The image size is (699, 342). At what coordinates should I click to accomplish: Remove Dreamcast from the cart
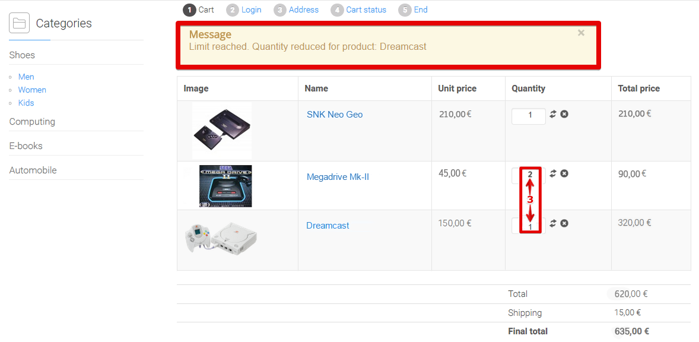click(564, 223)
